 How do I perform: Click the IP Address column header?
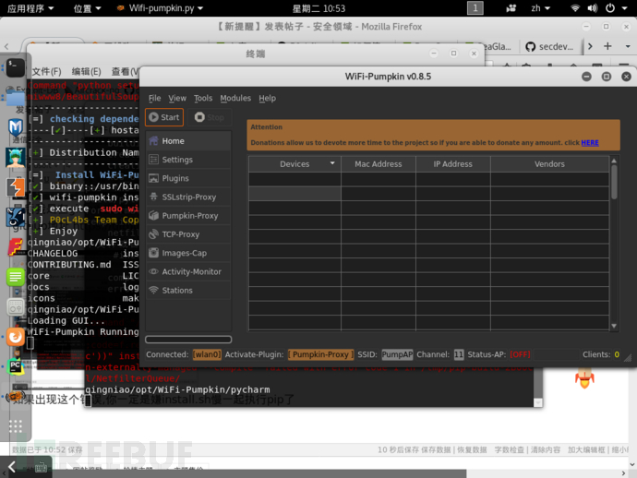[453, 164]
